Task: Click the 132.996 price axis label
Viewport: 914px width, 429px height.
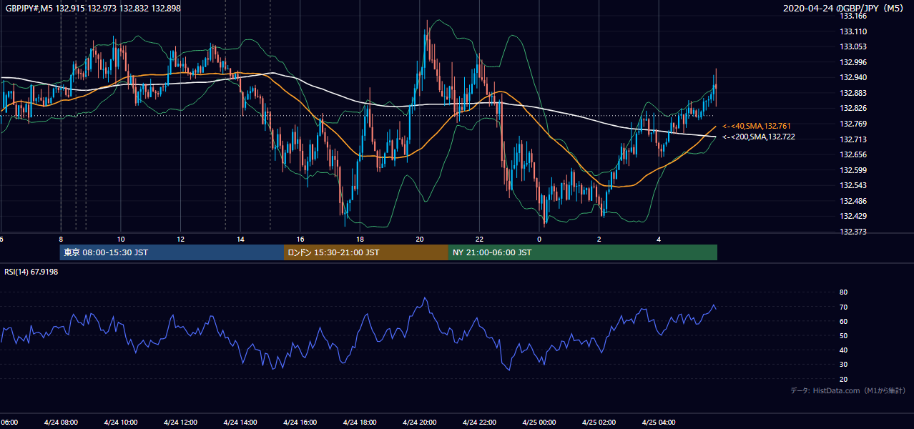Action: (853, 62)
